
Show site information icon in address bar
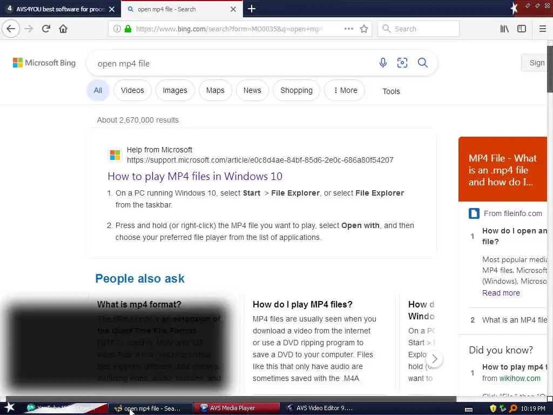pos(117,29)
